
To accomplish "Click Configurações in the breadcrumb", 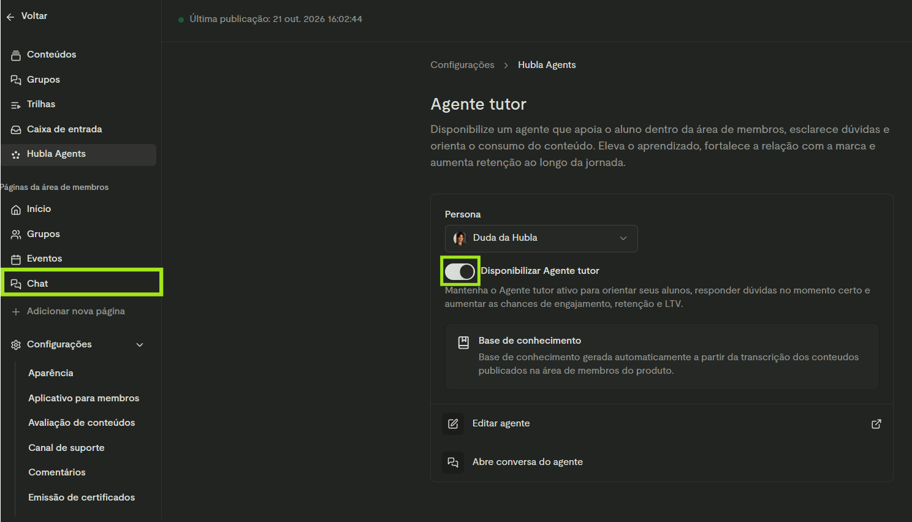I will [462, 65].
